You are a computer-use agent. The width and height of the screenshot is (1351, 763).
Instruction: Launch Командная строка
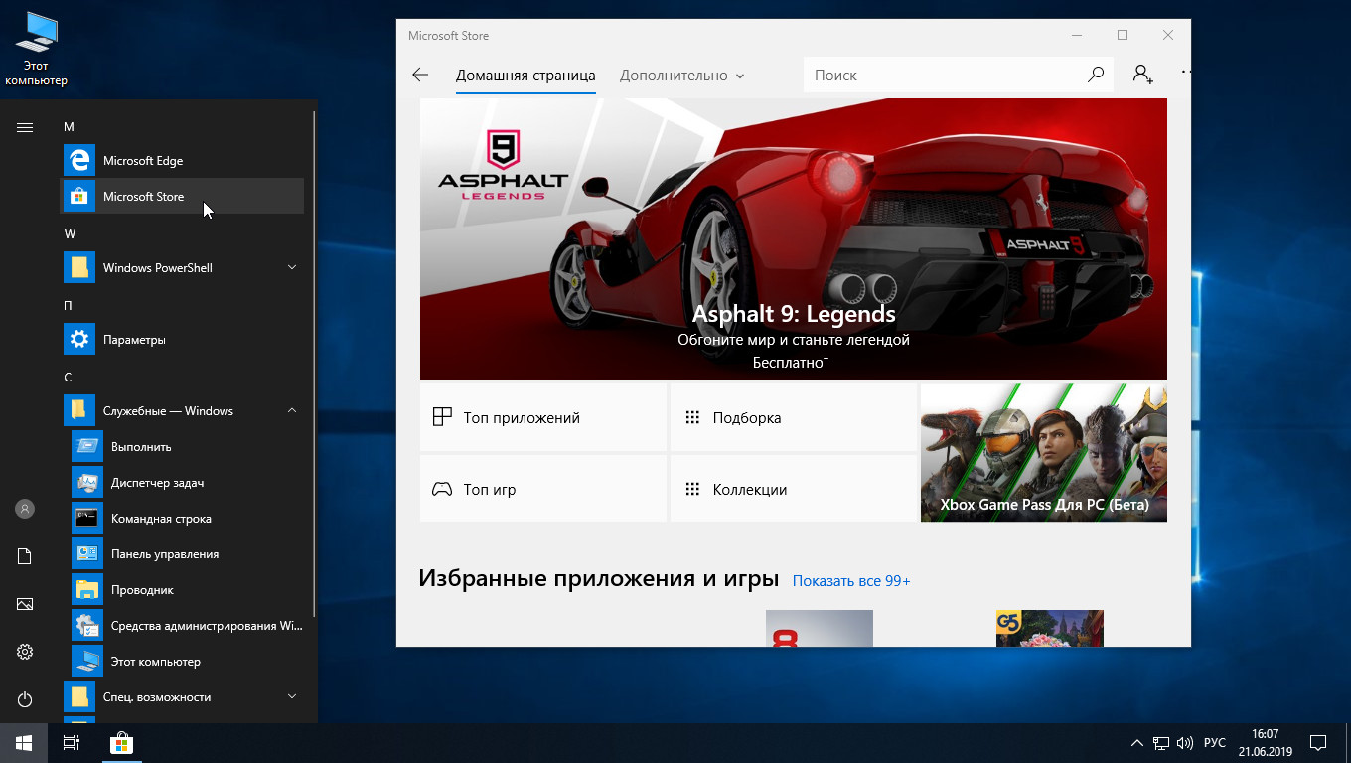pyautogui.click(x=187, y=519)
